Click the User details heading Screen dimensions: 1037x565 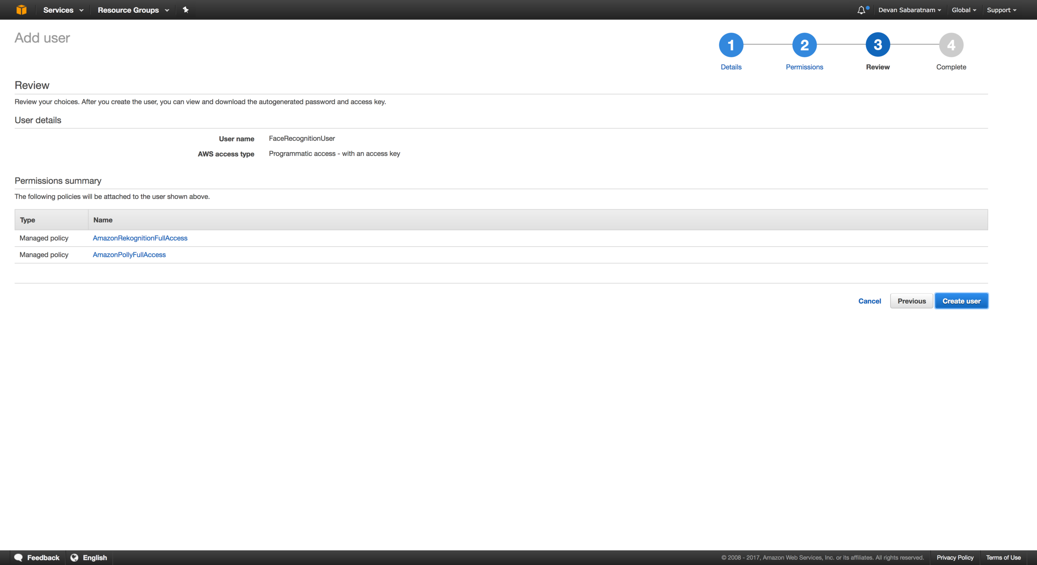coord(38,120)
